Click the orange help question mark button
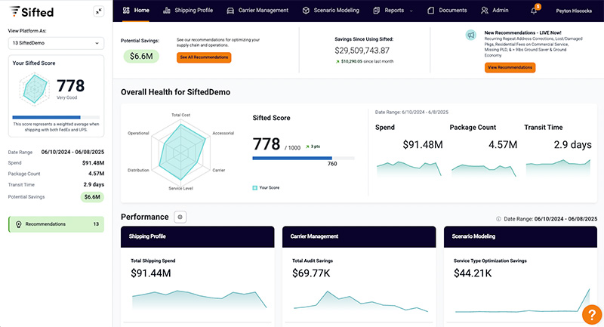The width and height of the screenshot is (604, 327). click(592, 313)
